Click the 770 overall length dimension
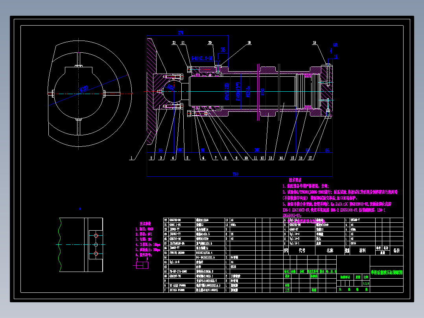Screen dimensions: 424x318 click(x=235, y=174)
